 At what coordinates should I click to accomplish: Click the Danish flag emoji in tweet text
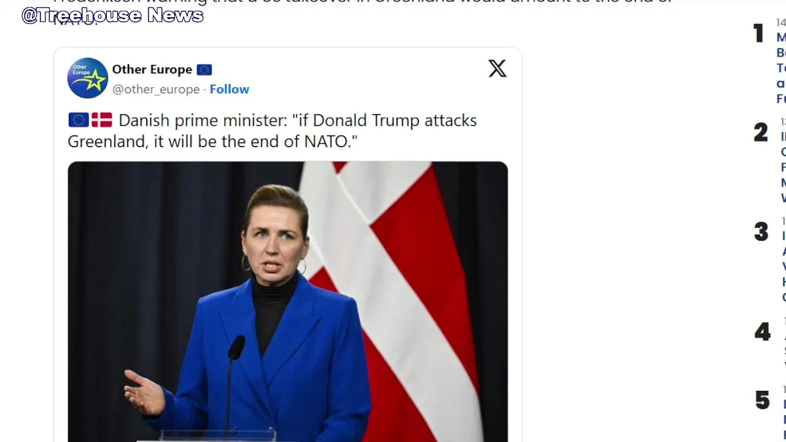coord(102,120)
